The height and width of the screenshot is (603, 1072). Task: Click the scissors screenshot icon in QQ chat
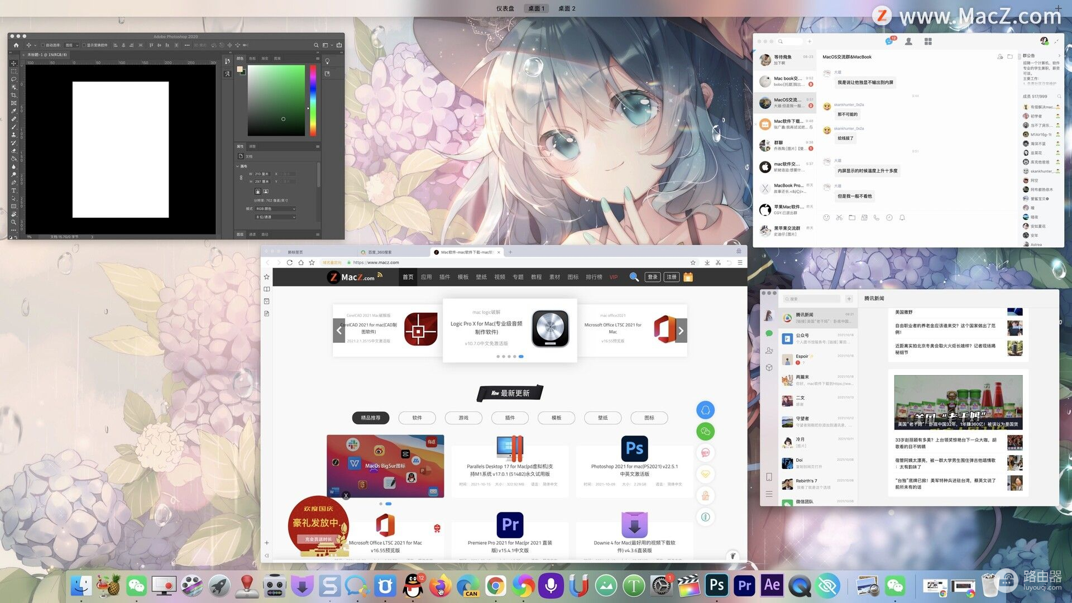pos(839,218)
